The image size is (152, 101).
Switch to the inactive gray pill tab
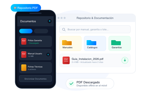tap(41, 31)
